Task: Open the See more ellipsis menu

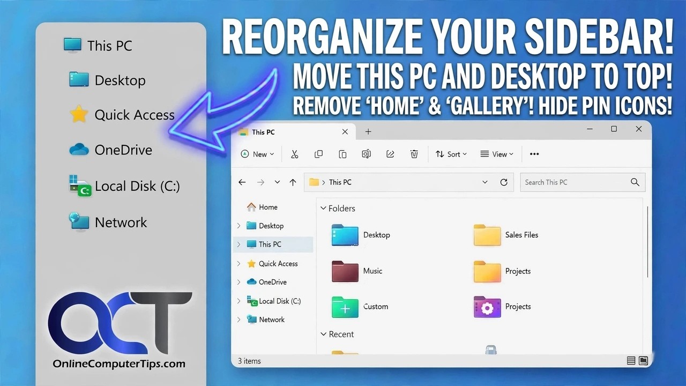Action: pos(534,154)
